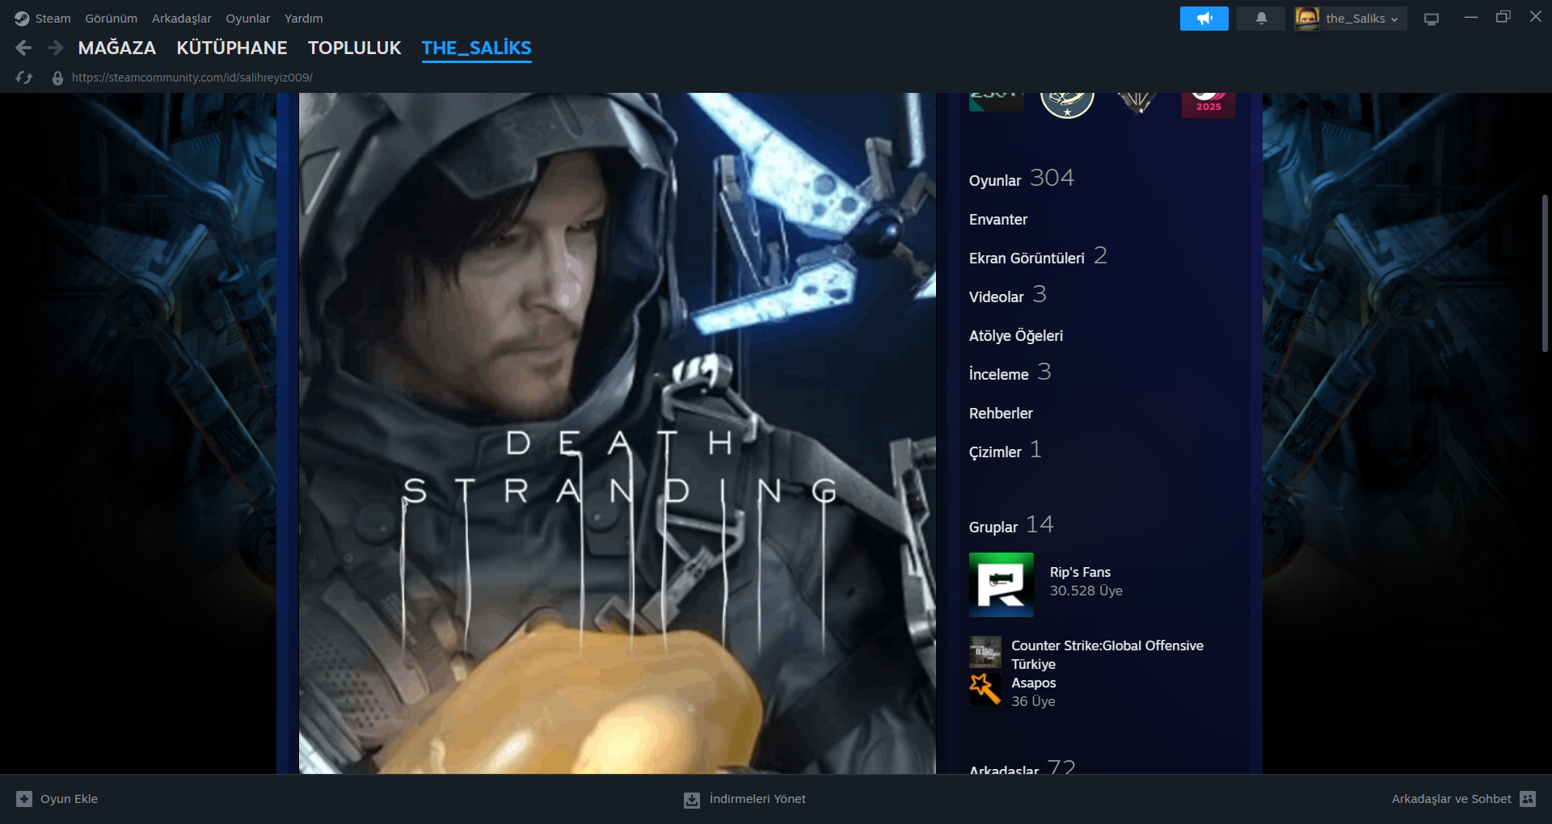1552x824 pixels.
Task: Open the Oyunlar 304 games list
Action: coord(1022,179)
